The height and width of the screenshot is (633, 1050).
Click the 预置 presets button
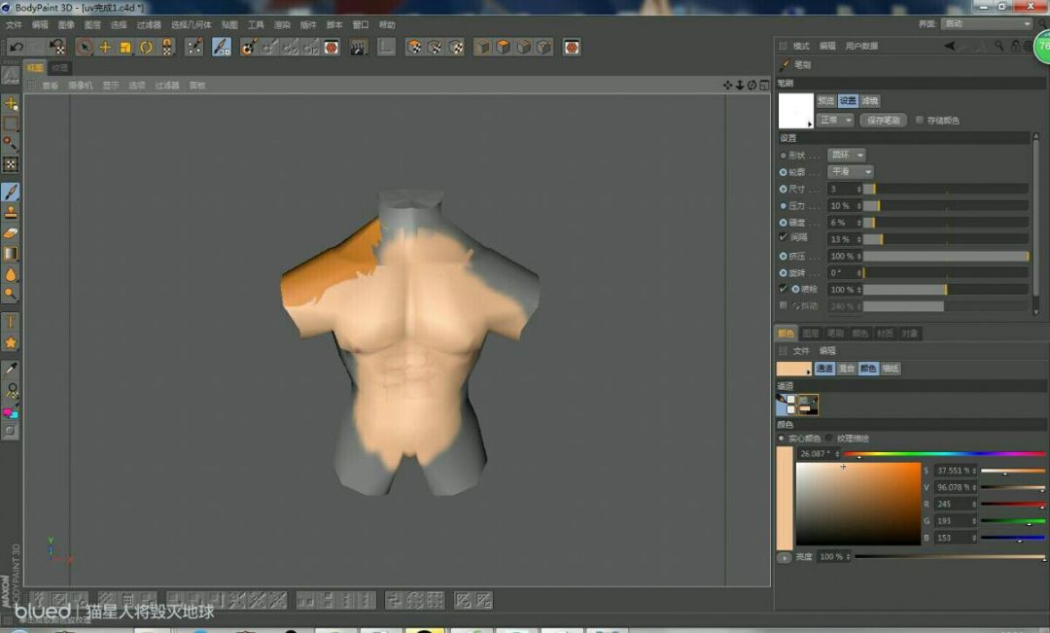[x=825, y=101]
